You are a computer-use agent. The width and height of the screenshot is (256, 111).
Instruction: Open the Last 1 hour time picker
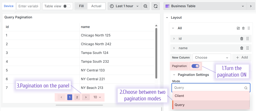point(124,6)
